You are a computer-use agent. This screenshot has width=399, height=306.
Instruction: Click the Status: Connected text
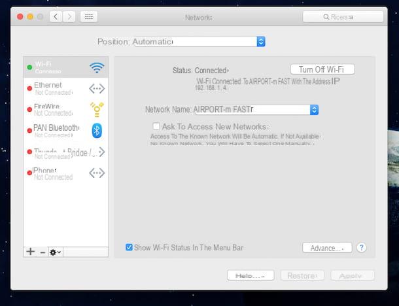pyautogui.click(x=201, y=70)
